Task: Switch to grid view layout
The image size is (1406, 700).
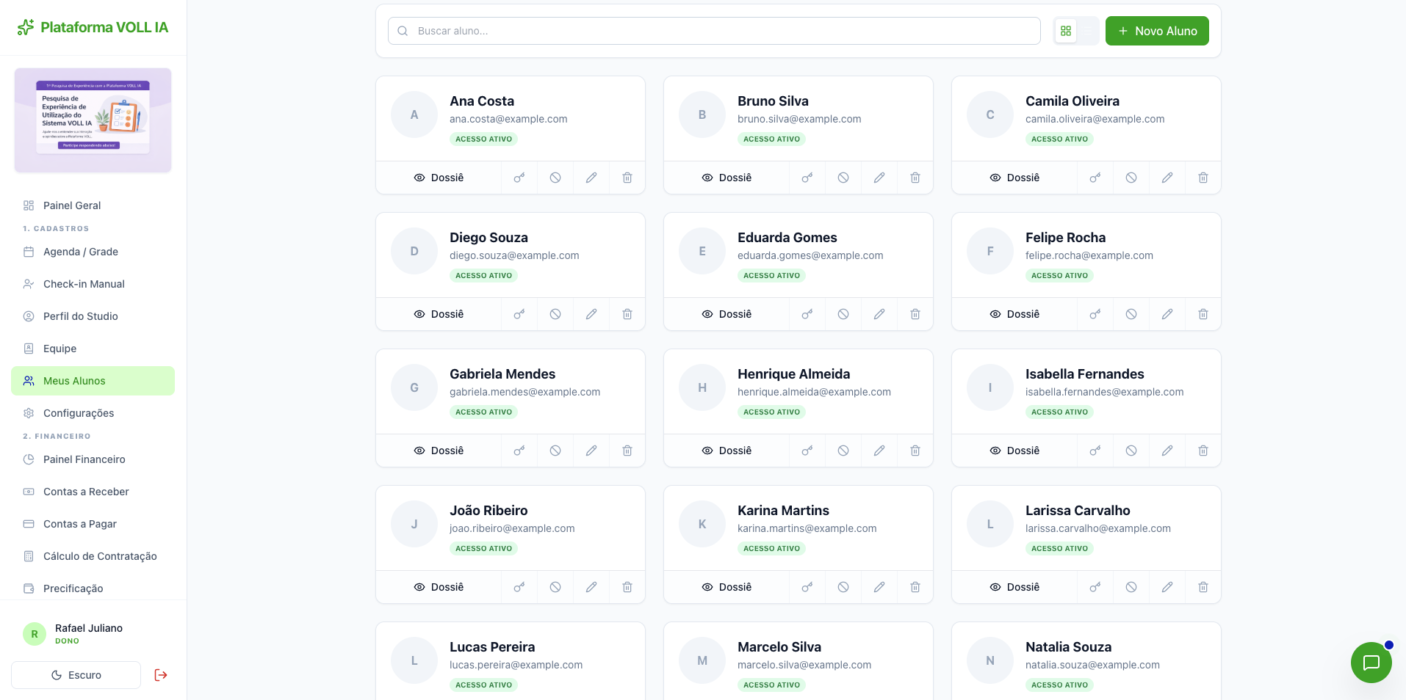Action: click(x=1066, y=31)
